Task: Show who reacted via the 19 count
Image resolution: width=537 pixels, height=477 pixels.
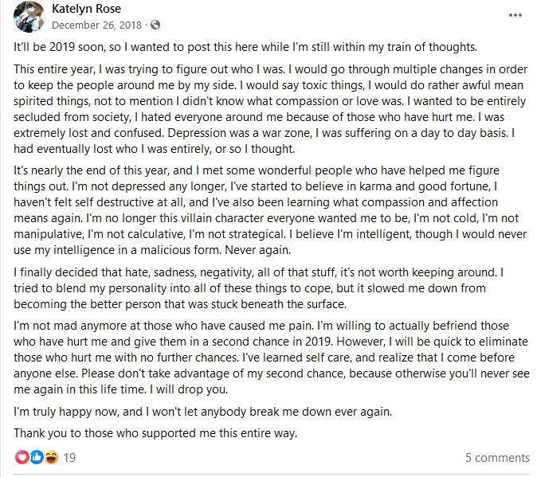Action: tap(69, 458)
